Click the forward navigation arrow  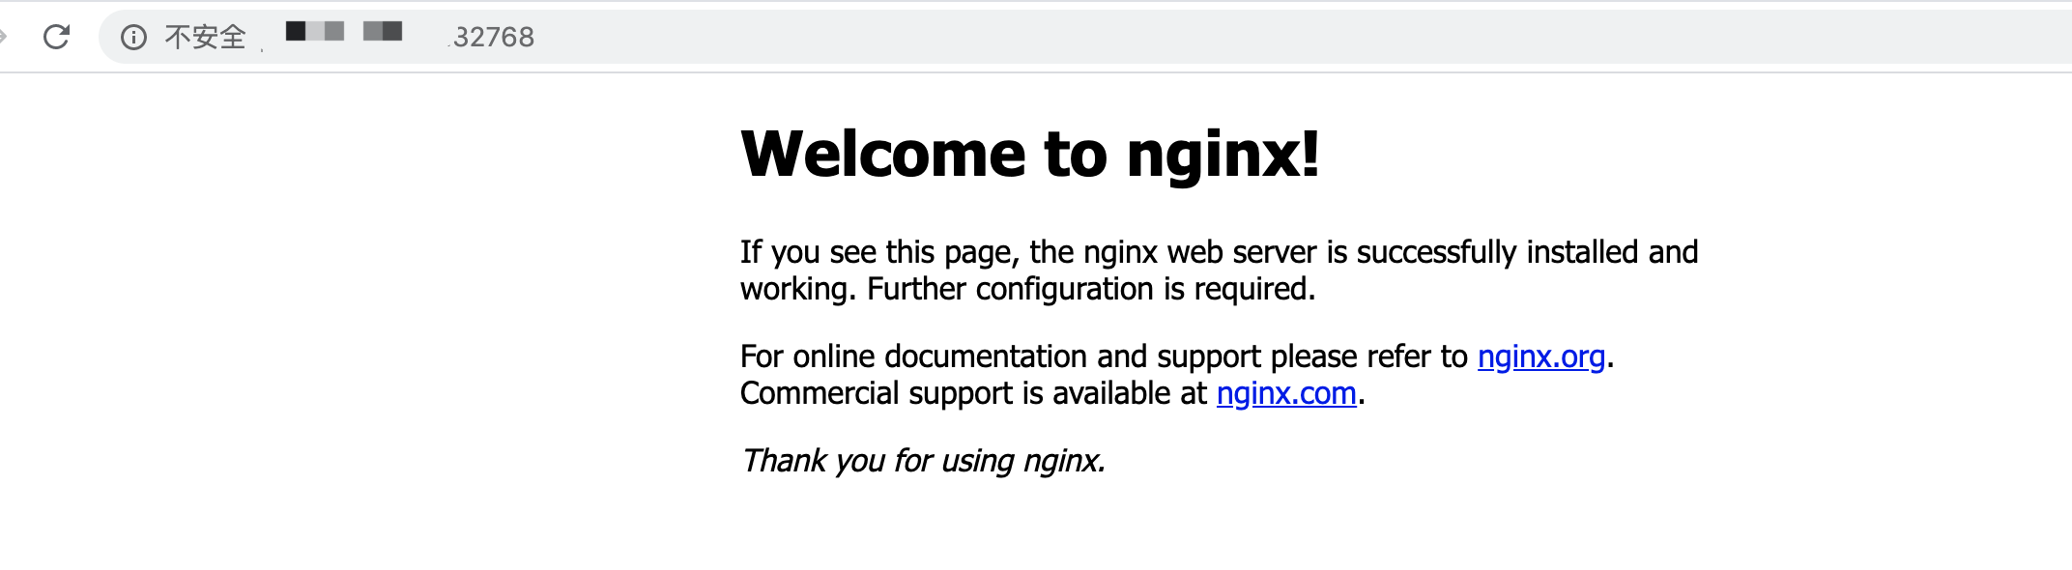coord(3,37)
